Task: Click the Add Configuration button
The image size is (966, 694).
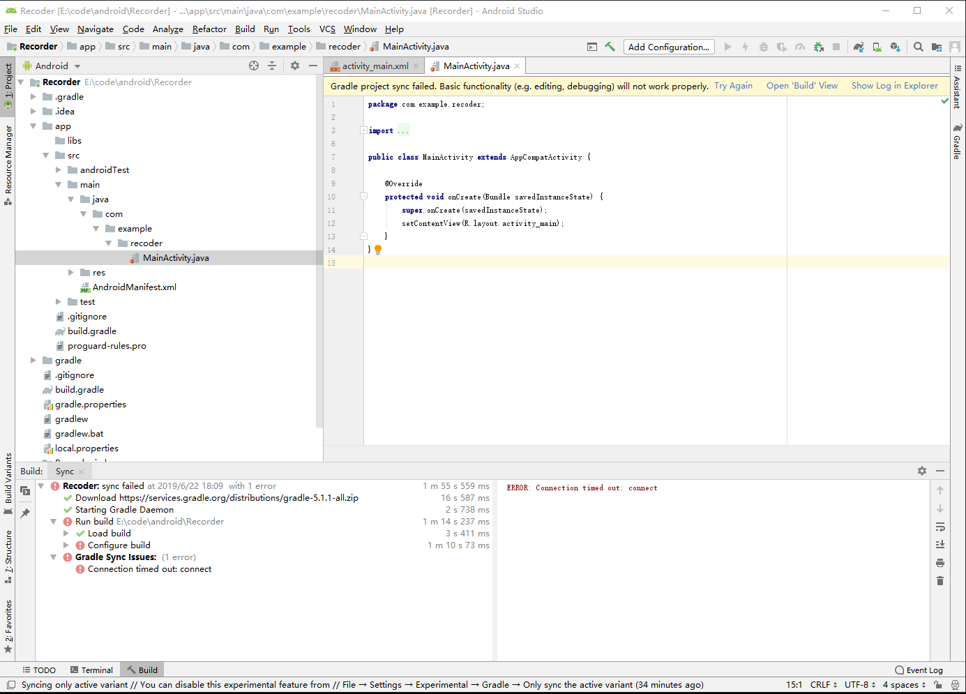Action: click(x=668, y=47)
